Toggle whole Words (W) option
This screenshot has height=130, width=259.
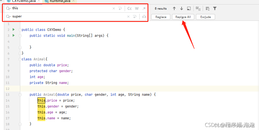[137, 8]
